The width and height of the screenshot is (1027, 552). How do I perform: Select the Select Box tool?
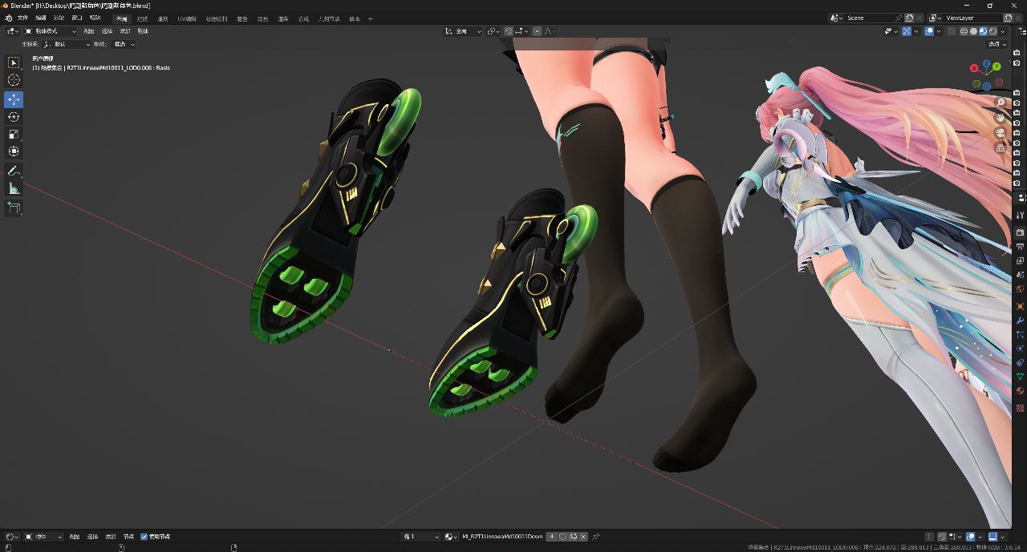(14, 62)
